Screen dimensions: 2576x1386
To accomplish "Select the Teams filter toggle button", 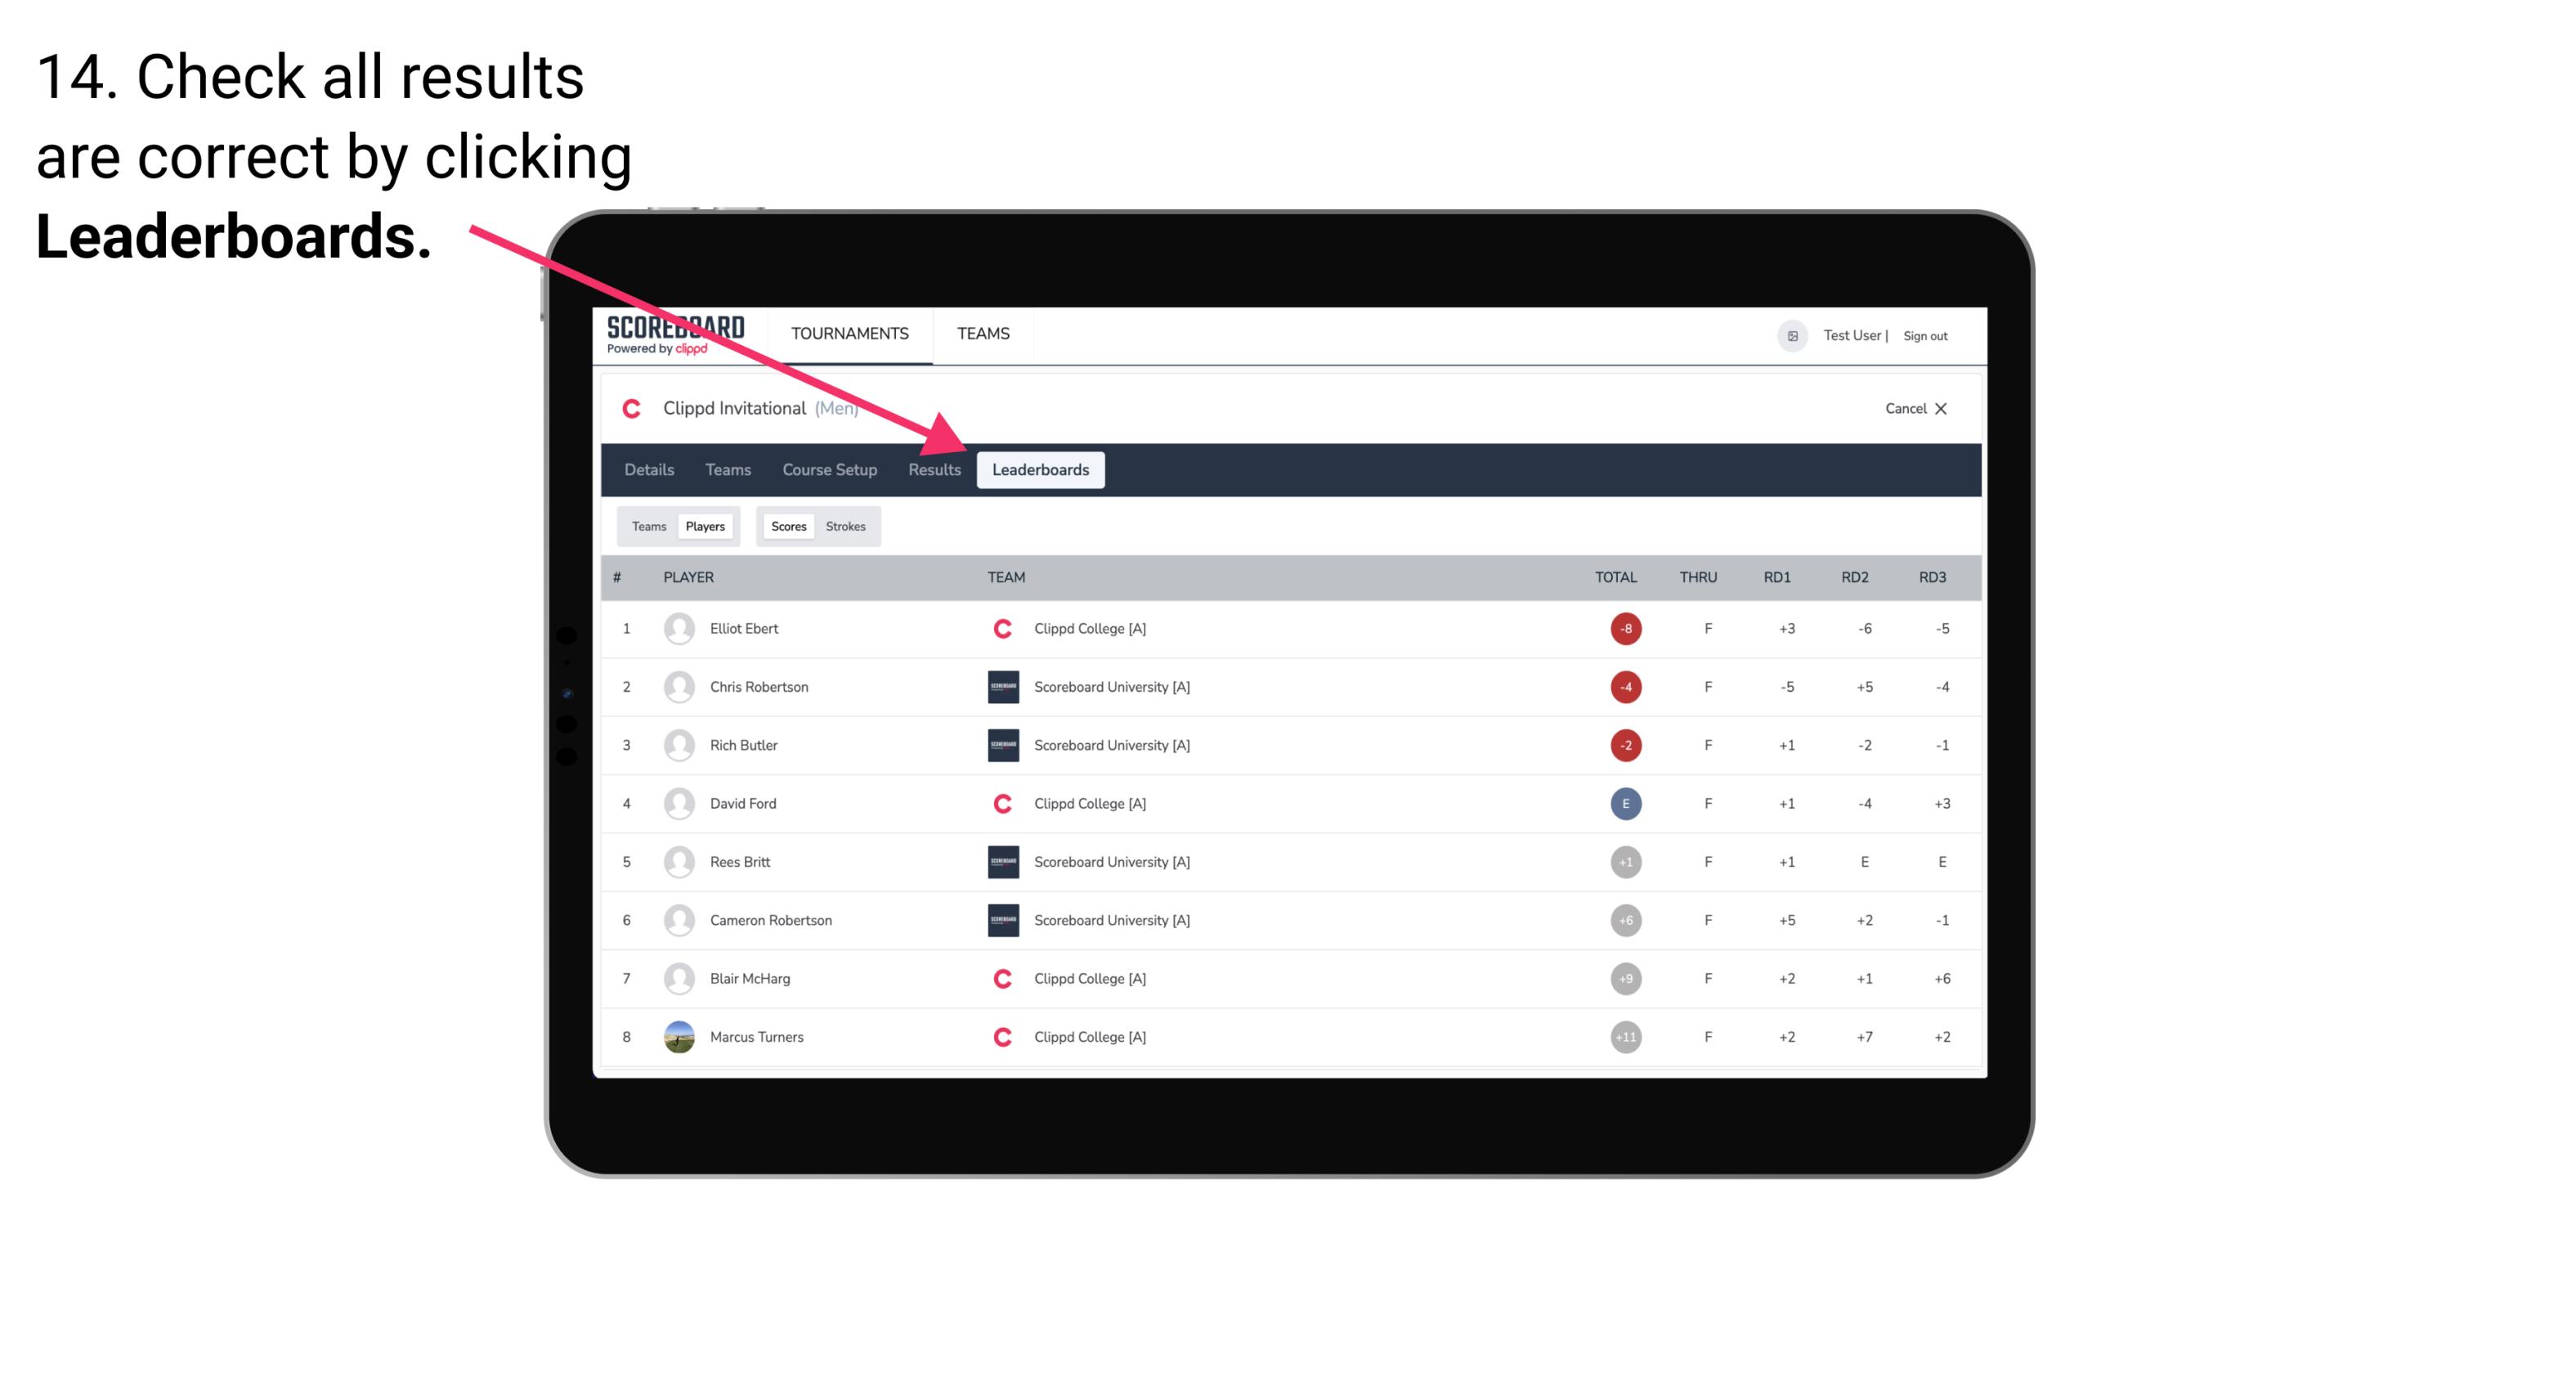I will click(x=647, y=524).
